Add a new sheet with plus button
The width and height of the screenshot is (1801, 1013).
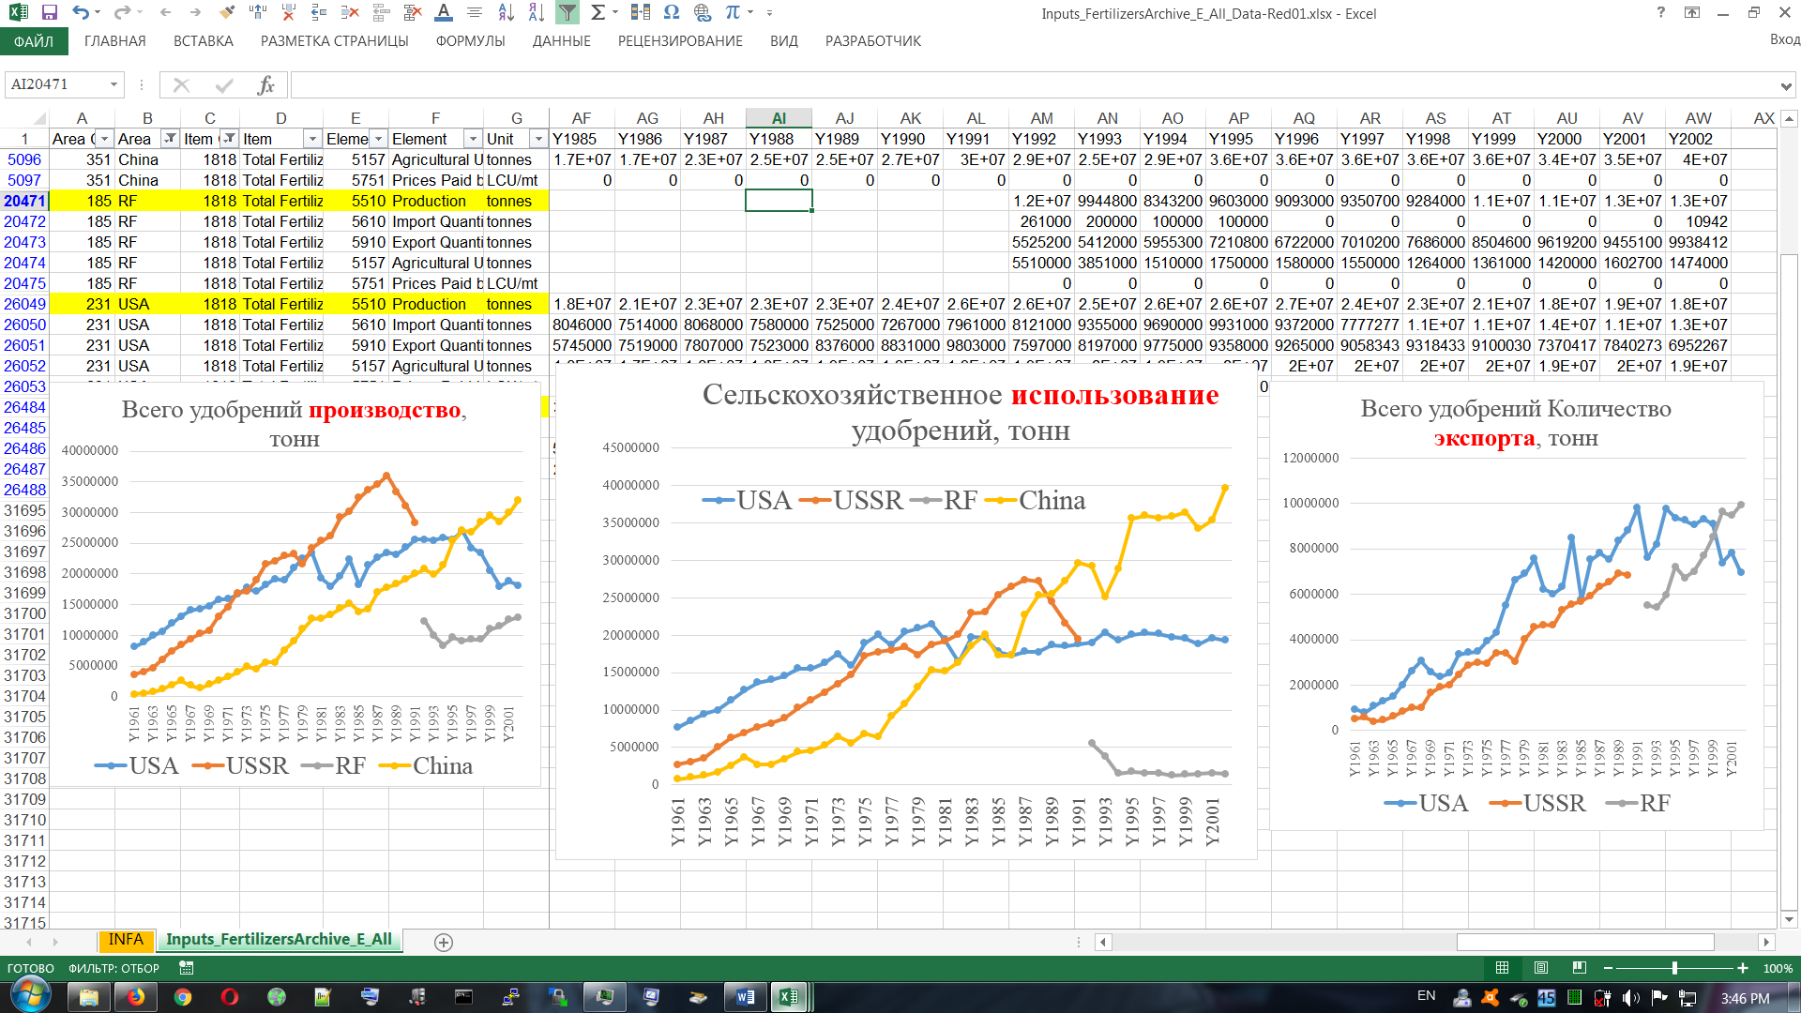click(x=444, y=942)
